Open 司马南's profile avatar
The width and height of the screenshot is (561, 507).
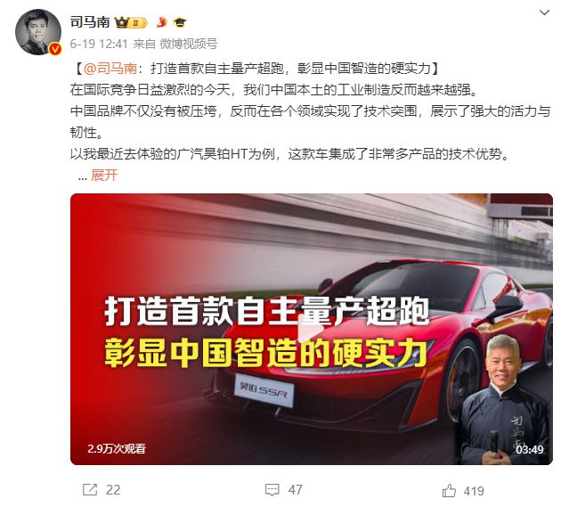click(38, 32)
